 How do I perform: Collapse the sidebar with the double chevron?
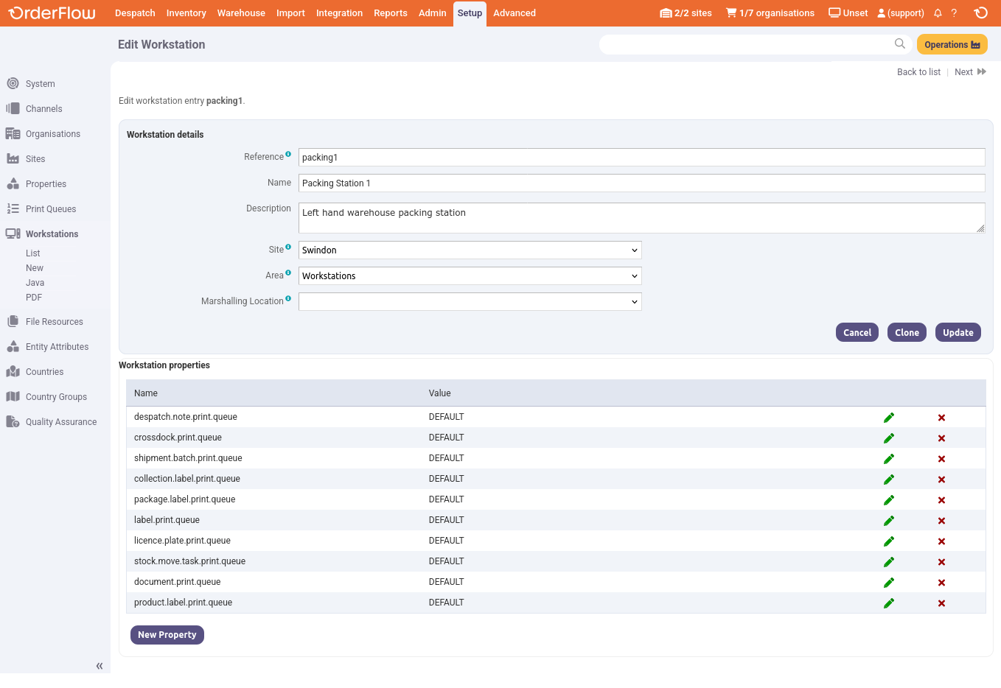click(100, 666)
